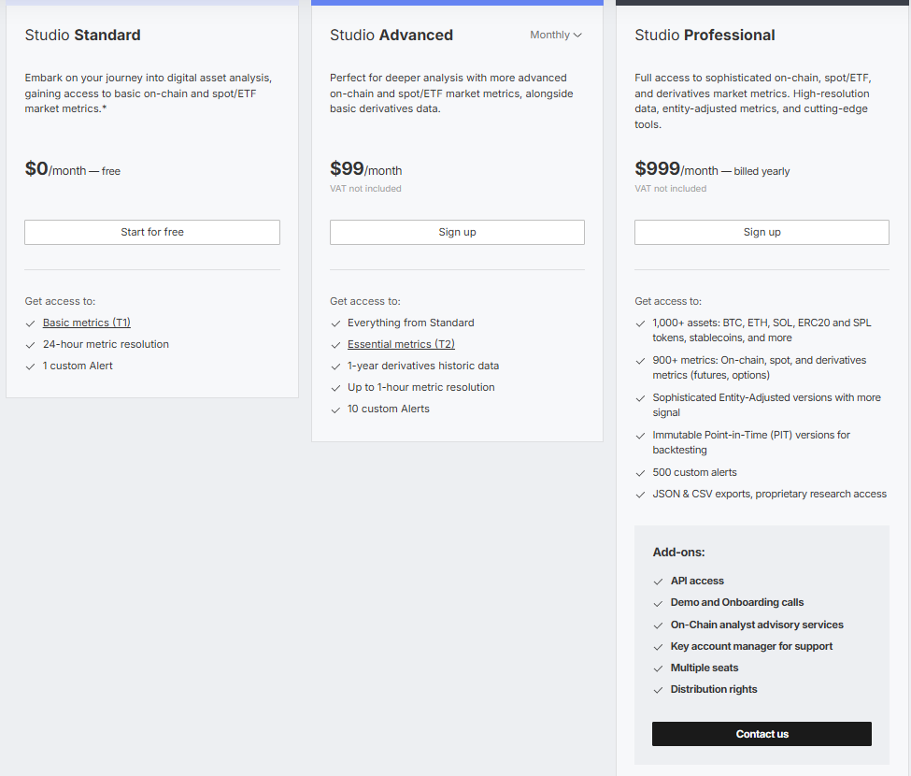Click checkmark beside Everything from Standard
This screenshot has width=911, height=776.
(336, 323)
